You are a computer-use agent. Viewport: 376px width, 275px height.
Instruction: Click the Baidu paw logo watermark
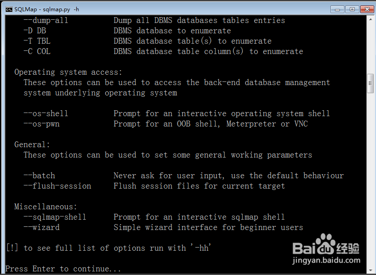tap(325, 244)
